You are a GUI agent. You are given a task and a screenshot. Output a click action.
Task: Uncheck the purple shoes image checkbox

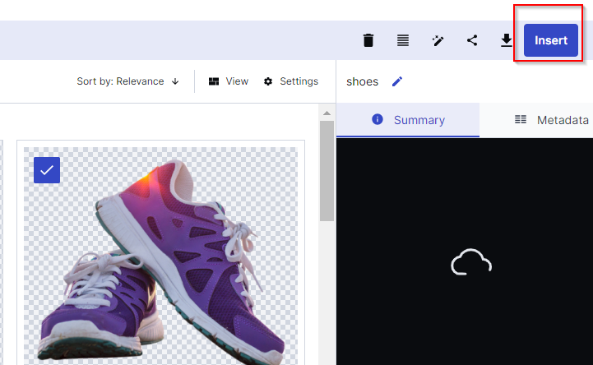click(47, 170)
